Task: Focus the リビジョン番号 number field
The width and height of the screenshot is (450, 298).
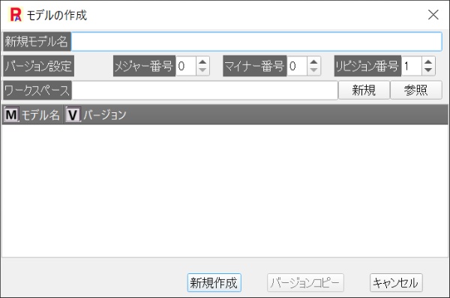Action: click(412, 66)
